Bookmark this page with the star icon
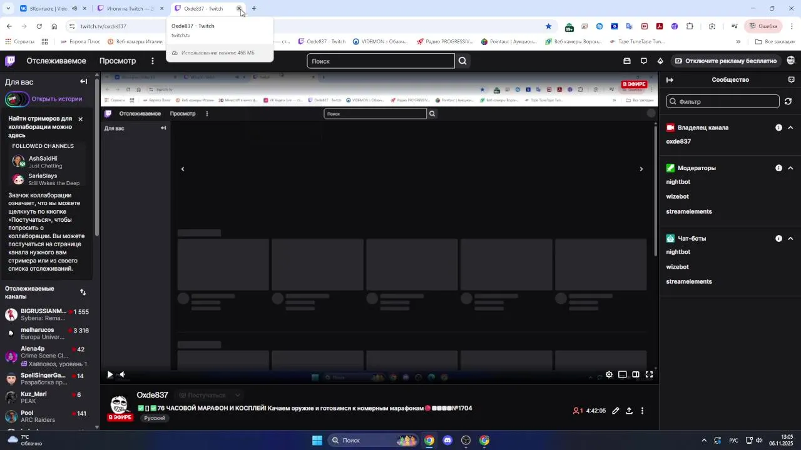Image resolution: width=801 pixels, height=450 pixels. point(549,26)
